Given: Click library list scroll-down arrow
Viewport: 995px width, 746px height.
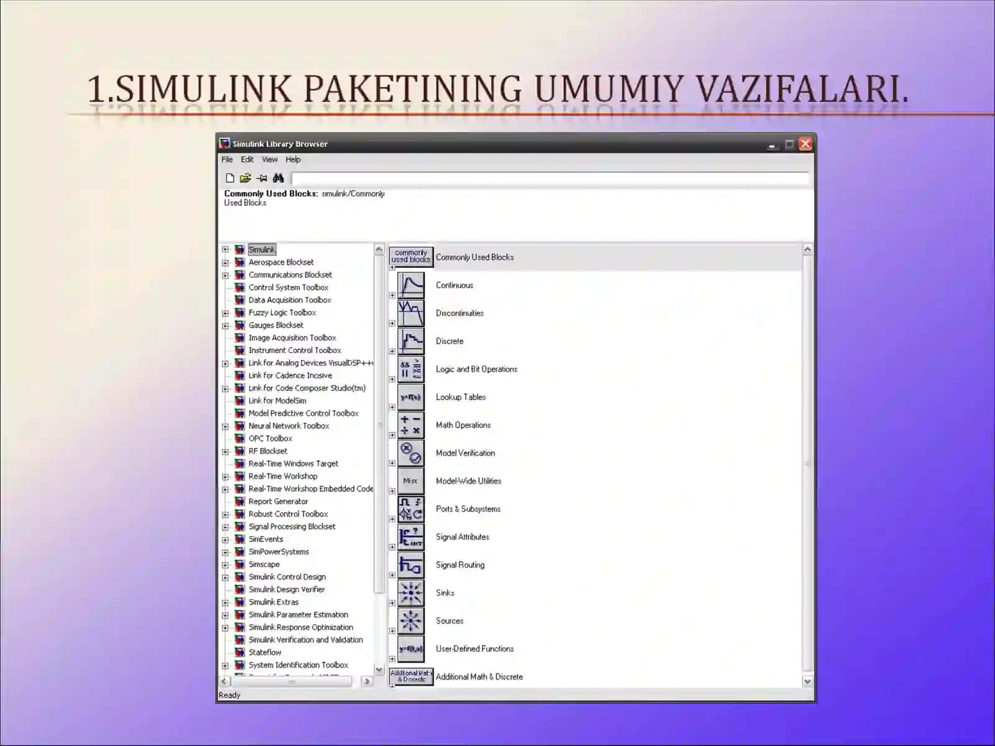Looking at the screenshot, I should click(x=807, y=681).
